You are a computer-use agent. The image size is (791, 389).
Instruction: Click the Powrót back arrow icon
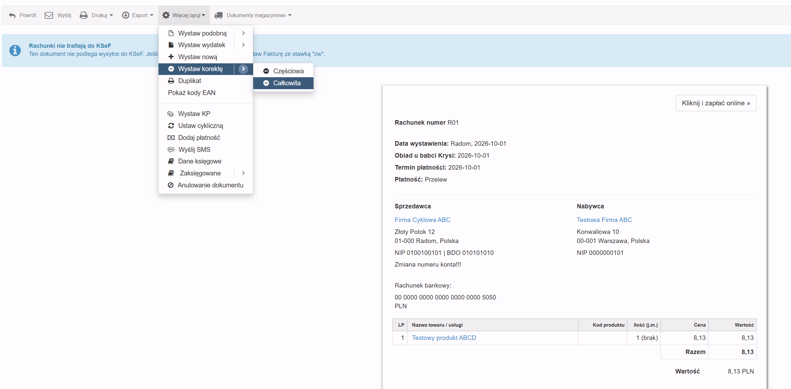tap(12, 15)
